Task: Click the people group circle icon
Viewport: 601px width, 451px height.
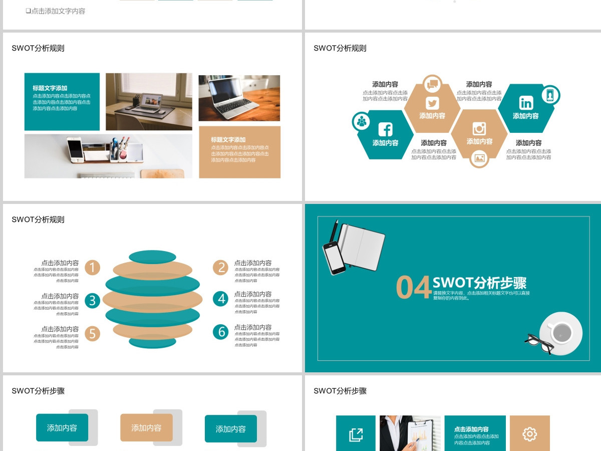Action: pyautogui.click(x=362, y=121)
